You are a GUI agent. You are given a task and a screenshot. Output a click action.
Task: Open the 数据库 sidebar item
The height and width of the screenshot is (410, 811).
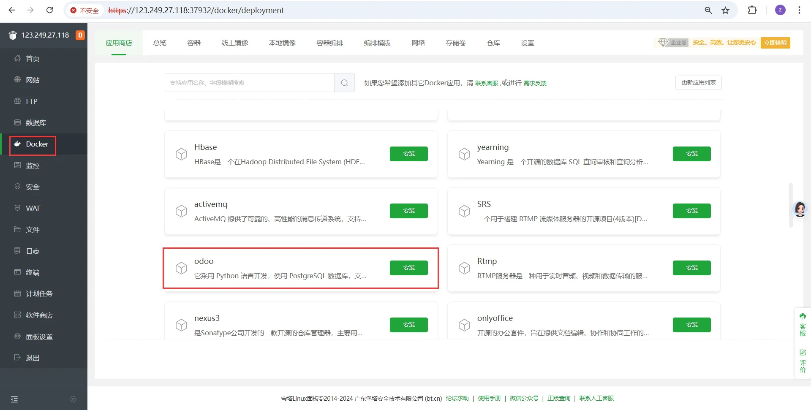point(44,123)
